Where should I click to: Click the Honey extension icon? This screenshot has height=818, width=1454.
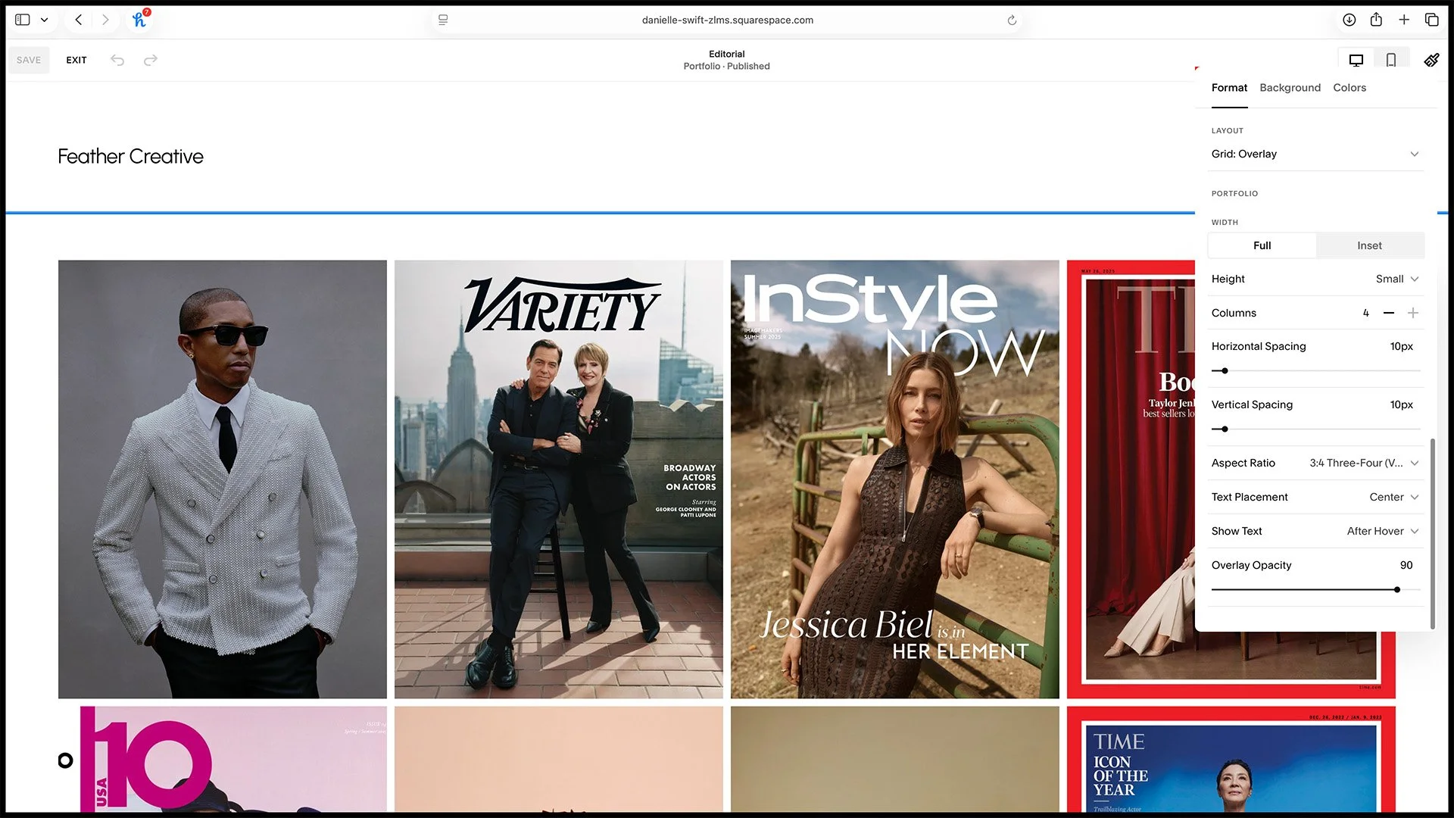click(139, 20)
